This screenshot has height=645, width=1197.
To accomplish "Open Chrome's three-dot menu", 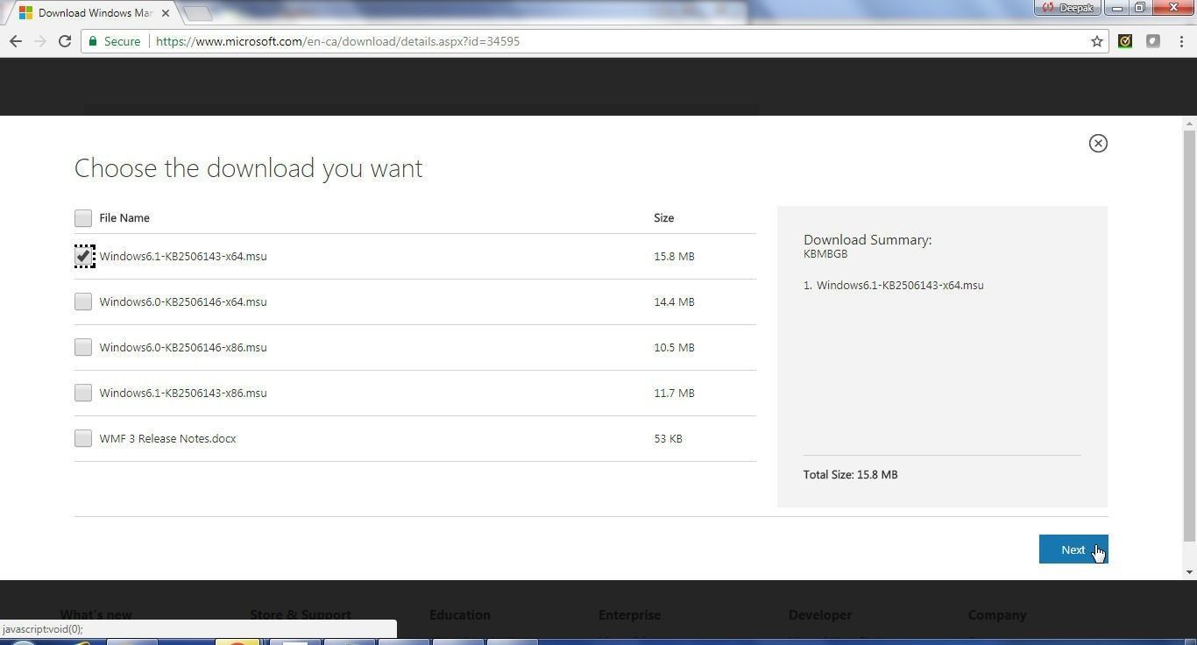I will click(x=1181, y=41).
